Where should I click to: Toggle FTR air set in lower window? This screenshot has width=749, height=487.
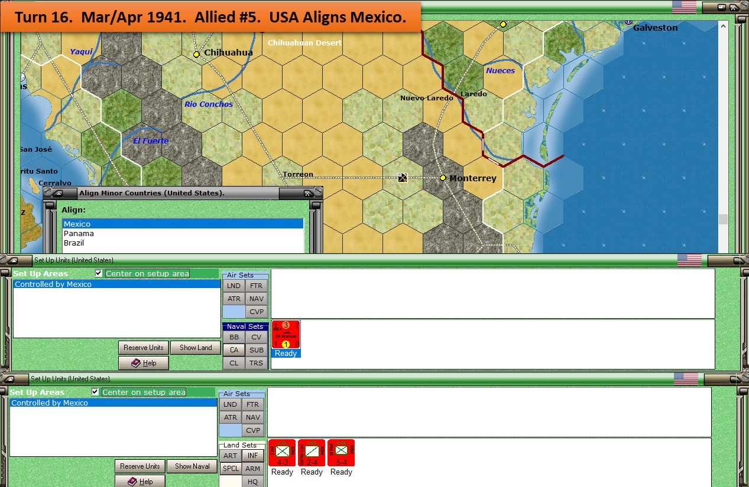tap(253, 404)
